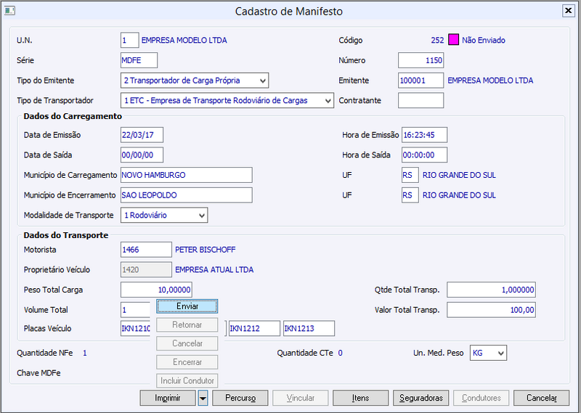Click the arrow next to Imprimir button
The height and width of the screenshot is (413, 581).
(x=203, y=398)
